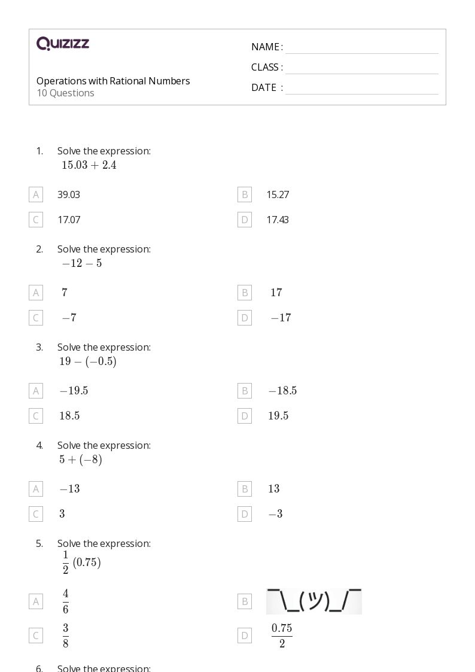The height and width of the screenshot is (672, 475).
Task: Click the Quizizz logo
Action: (63, 43)
